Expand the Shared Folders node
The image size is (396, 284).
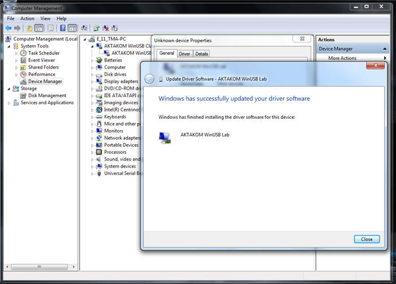click(x=16, y=67)
